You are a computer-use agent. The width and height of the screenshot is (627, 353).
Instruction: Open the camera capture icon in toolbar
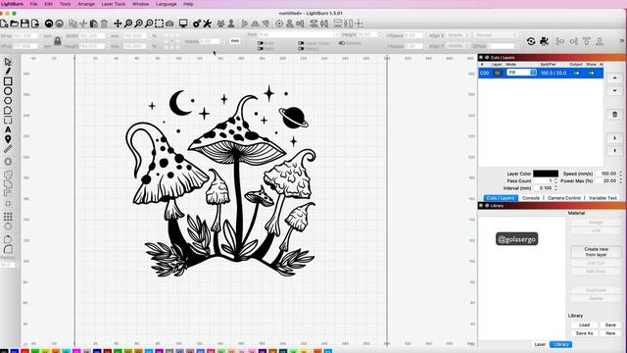click(169, 24)
